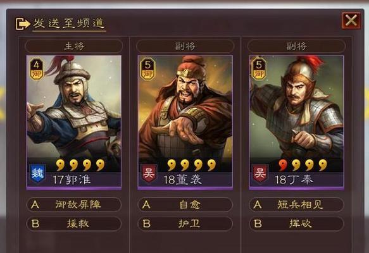This screenshot has width=369, height=253.
Task: Click the 吴 faction badge on 丁奉
Action: pyautogui.click(x=260, y=173)
